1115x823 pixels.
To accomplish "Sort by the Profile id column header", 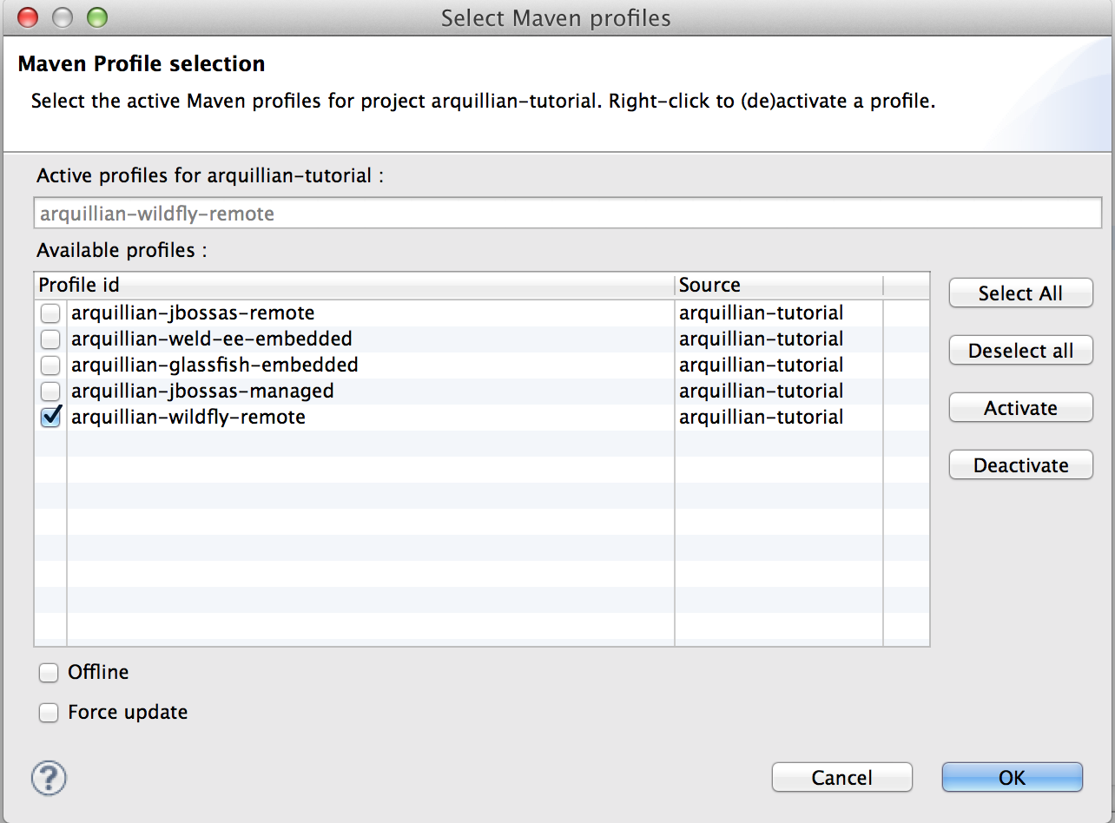I will click(354, 286).
